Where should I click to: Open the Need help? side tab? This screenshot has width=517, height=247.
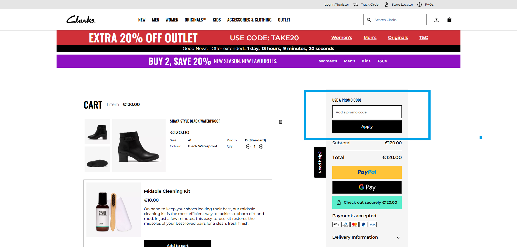pos(320,162)
